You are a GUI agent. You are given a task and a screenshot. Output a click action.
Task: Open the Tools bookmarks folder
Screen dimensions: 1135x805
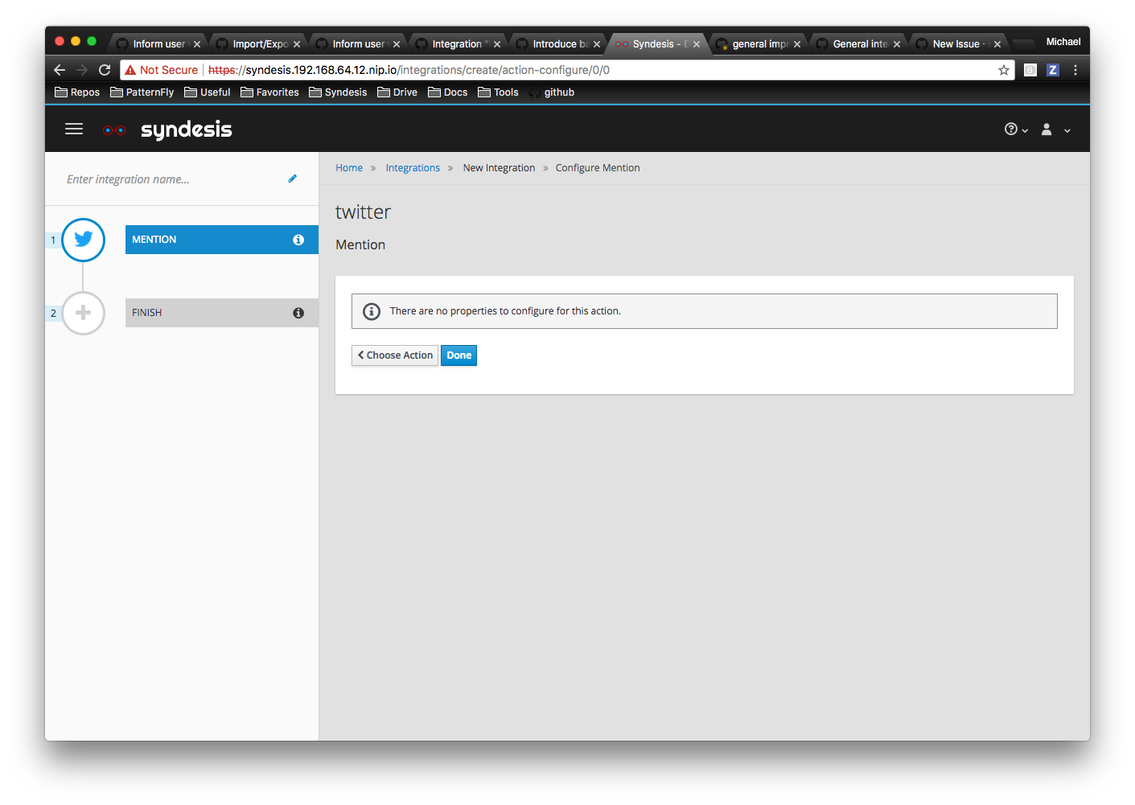pos(499,92)
